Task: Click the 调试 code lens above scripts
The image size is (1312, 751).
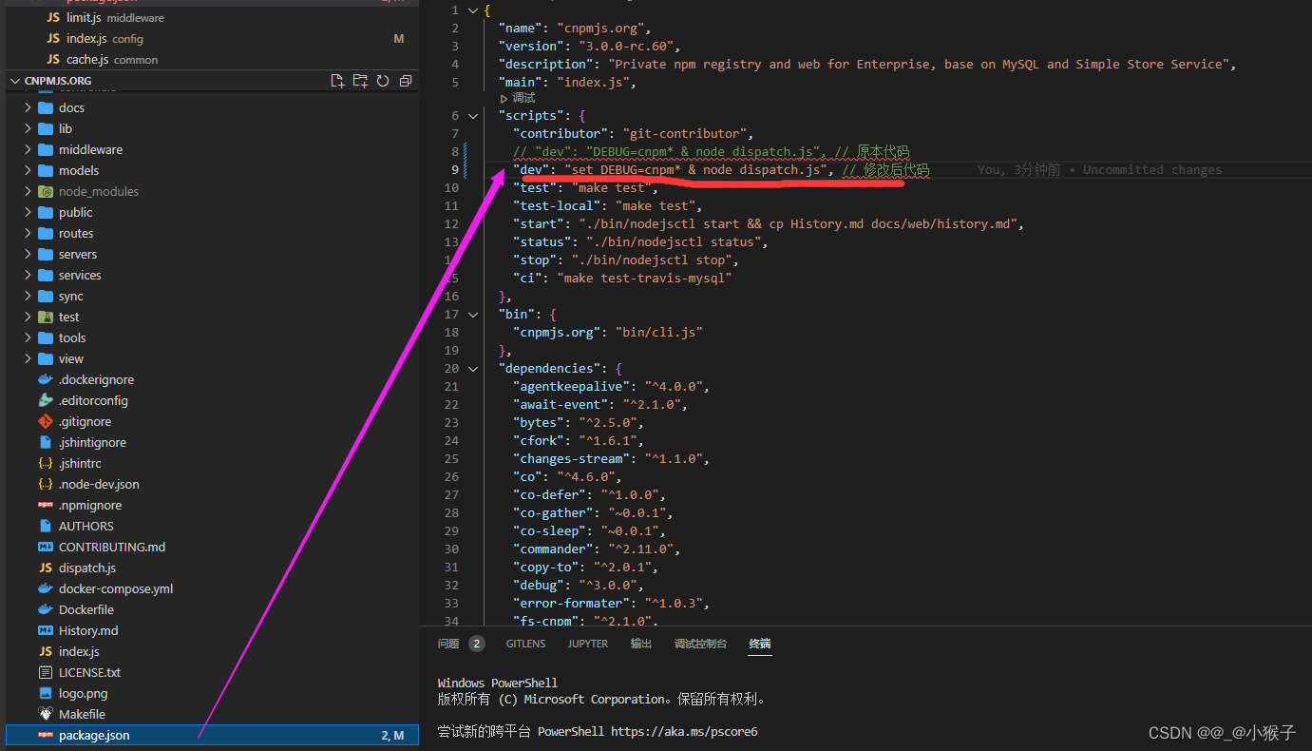Action: (518, 98)
